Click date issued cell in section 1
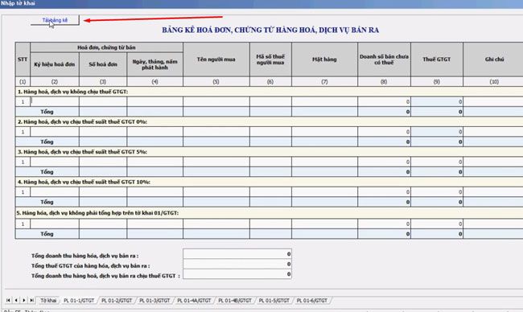This screenshot has width=523, height=312. pyautogui.click(x=155, y=101)
